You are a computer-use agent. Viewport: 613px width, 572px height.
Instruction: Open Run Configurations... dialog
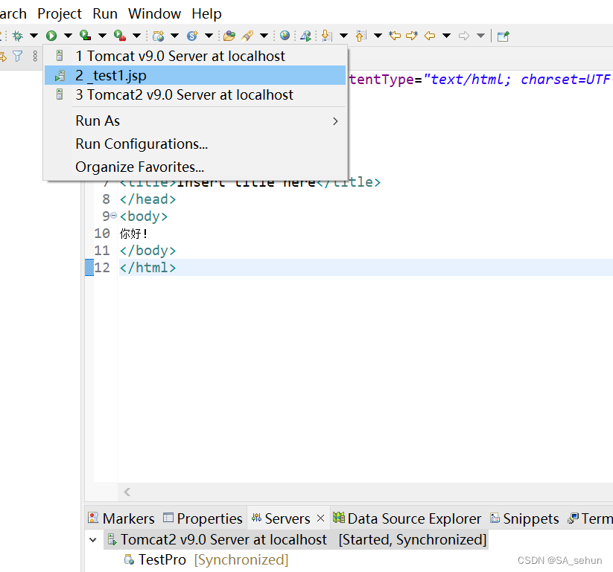[x=142, y=144]
